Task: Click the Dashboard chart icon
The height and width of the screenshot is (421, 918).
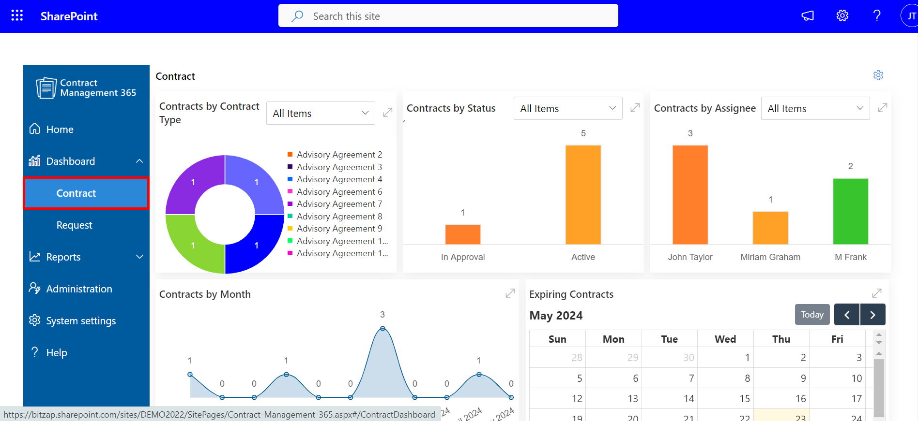Action: pyautogui.click(x=35, y=160)
